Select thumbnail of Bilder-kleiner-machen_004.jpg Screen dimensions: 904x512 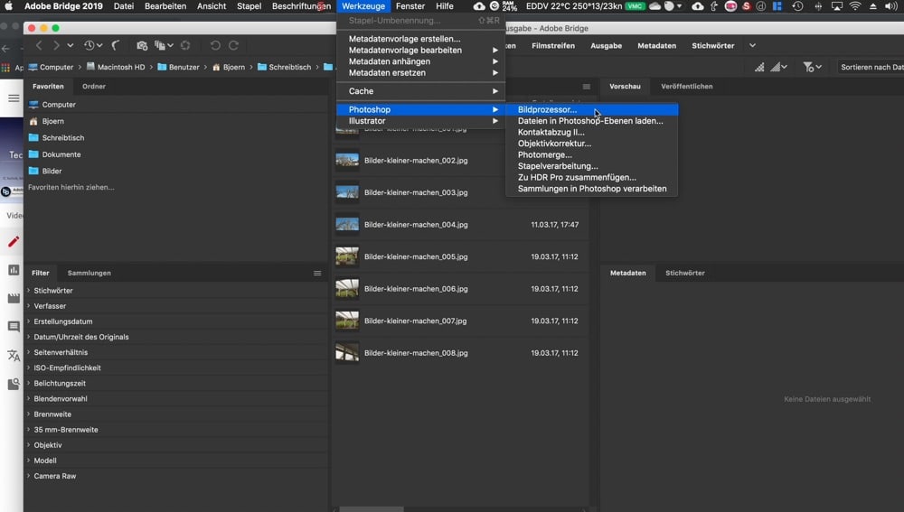click(347, 225)
